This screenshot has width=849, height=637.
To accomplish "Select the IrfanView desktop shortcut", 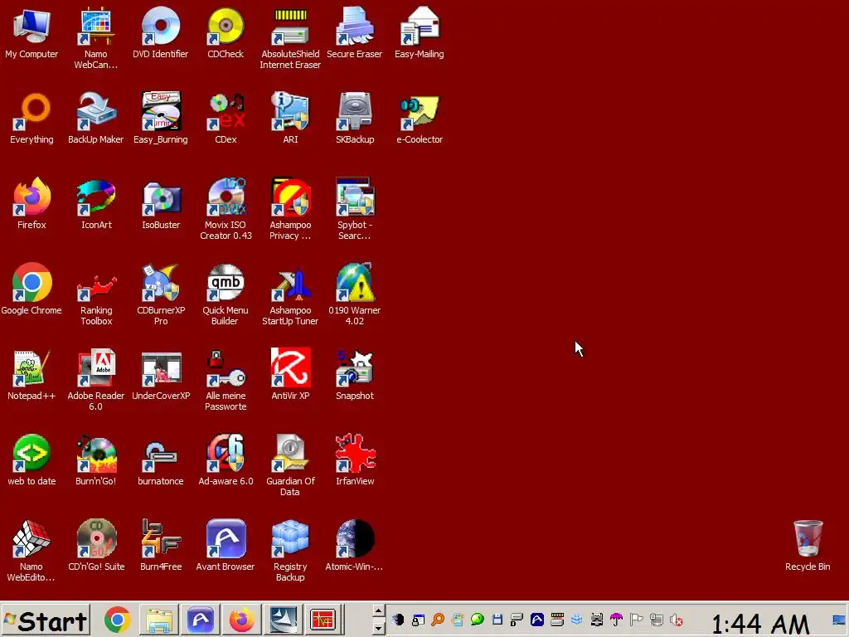I will (x=355, y=460).
